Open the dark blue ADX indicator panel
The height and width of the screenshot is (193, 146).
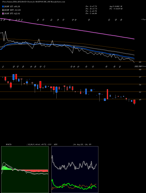tap(75, 170)
